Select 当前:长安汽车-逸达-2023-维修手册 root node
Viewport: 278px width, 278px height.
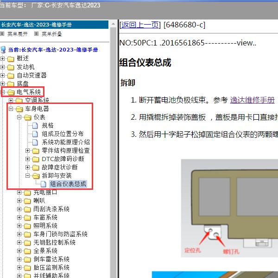pyautogui.click(x=53, y=50)
